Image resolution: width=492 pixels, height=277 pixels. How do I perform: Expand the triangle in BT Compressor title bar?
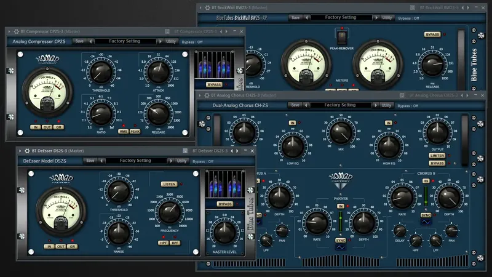(9, 31)
